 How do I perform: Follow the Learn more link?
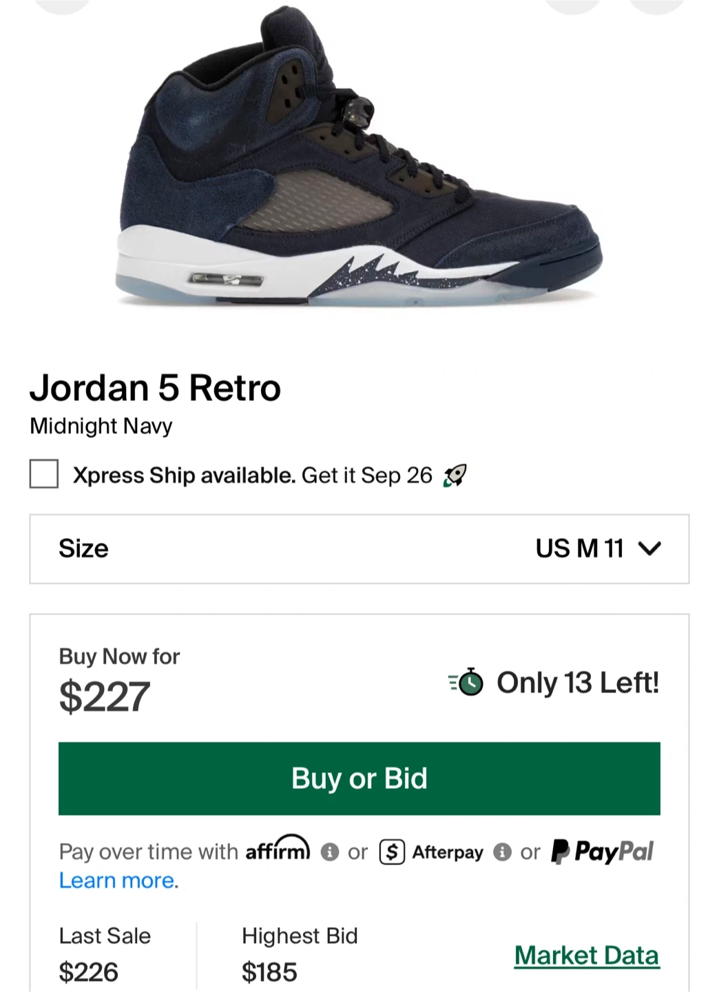point(116,880)
